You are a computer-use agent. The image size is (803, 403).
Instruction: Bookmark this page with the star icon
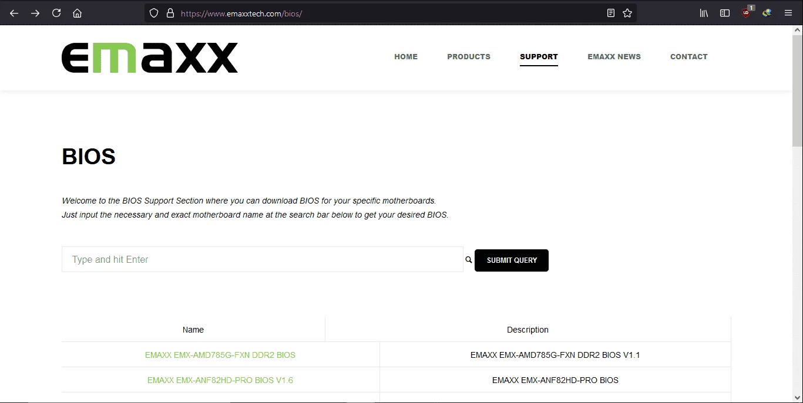(627, 13)
